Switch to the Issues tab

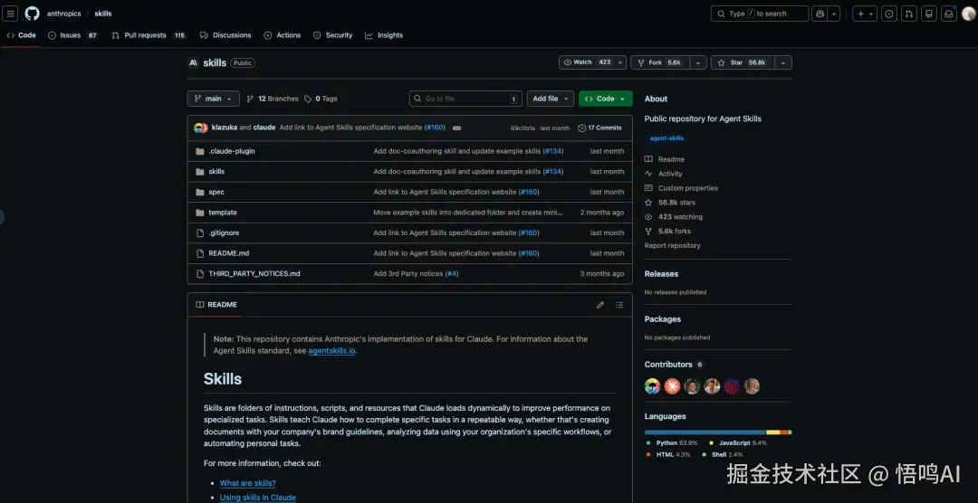click(73, 35)
